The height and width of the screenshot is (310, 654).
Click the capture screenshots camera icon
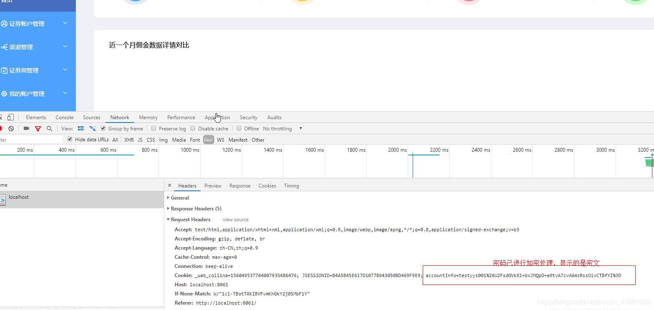[x=26, y=129]
